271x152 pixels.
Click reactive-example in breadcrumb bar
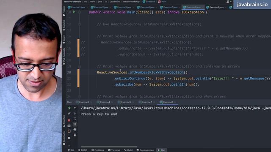[x=72, y=2]
